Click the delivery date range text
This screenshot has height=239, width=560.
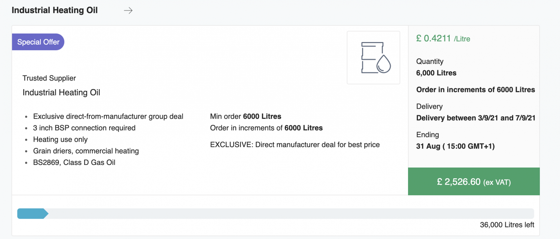(x=476, y=118)
